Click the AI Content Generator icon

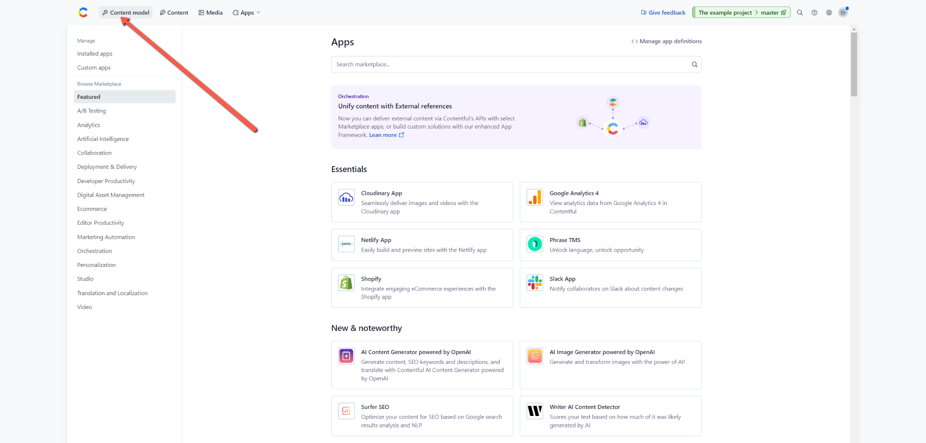tap(346, 356)
